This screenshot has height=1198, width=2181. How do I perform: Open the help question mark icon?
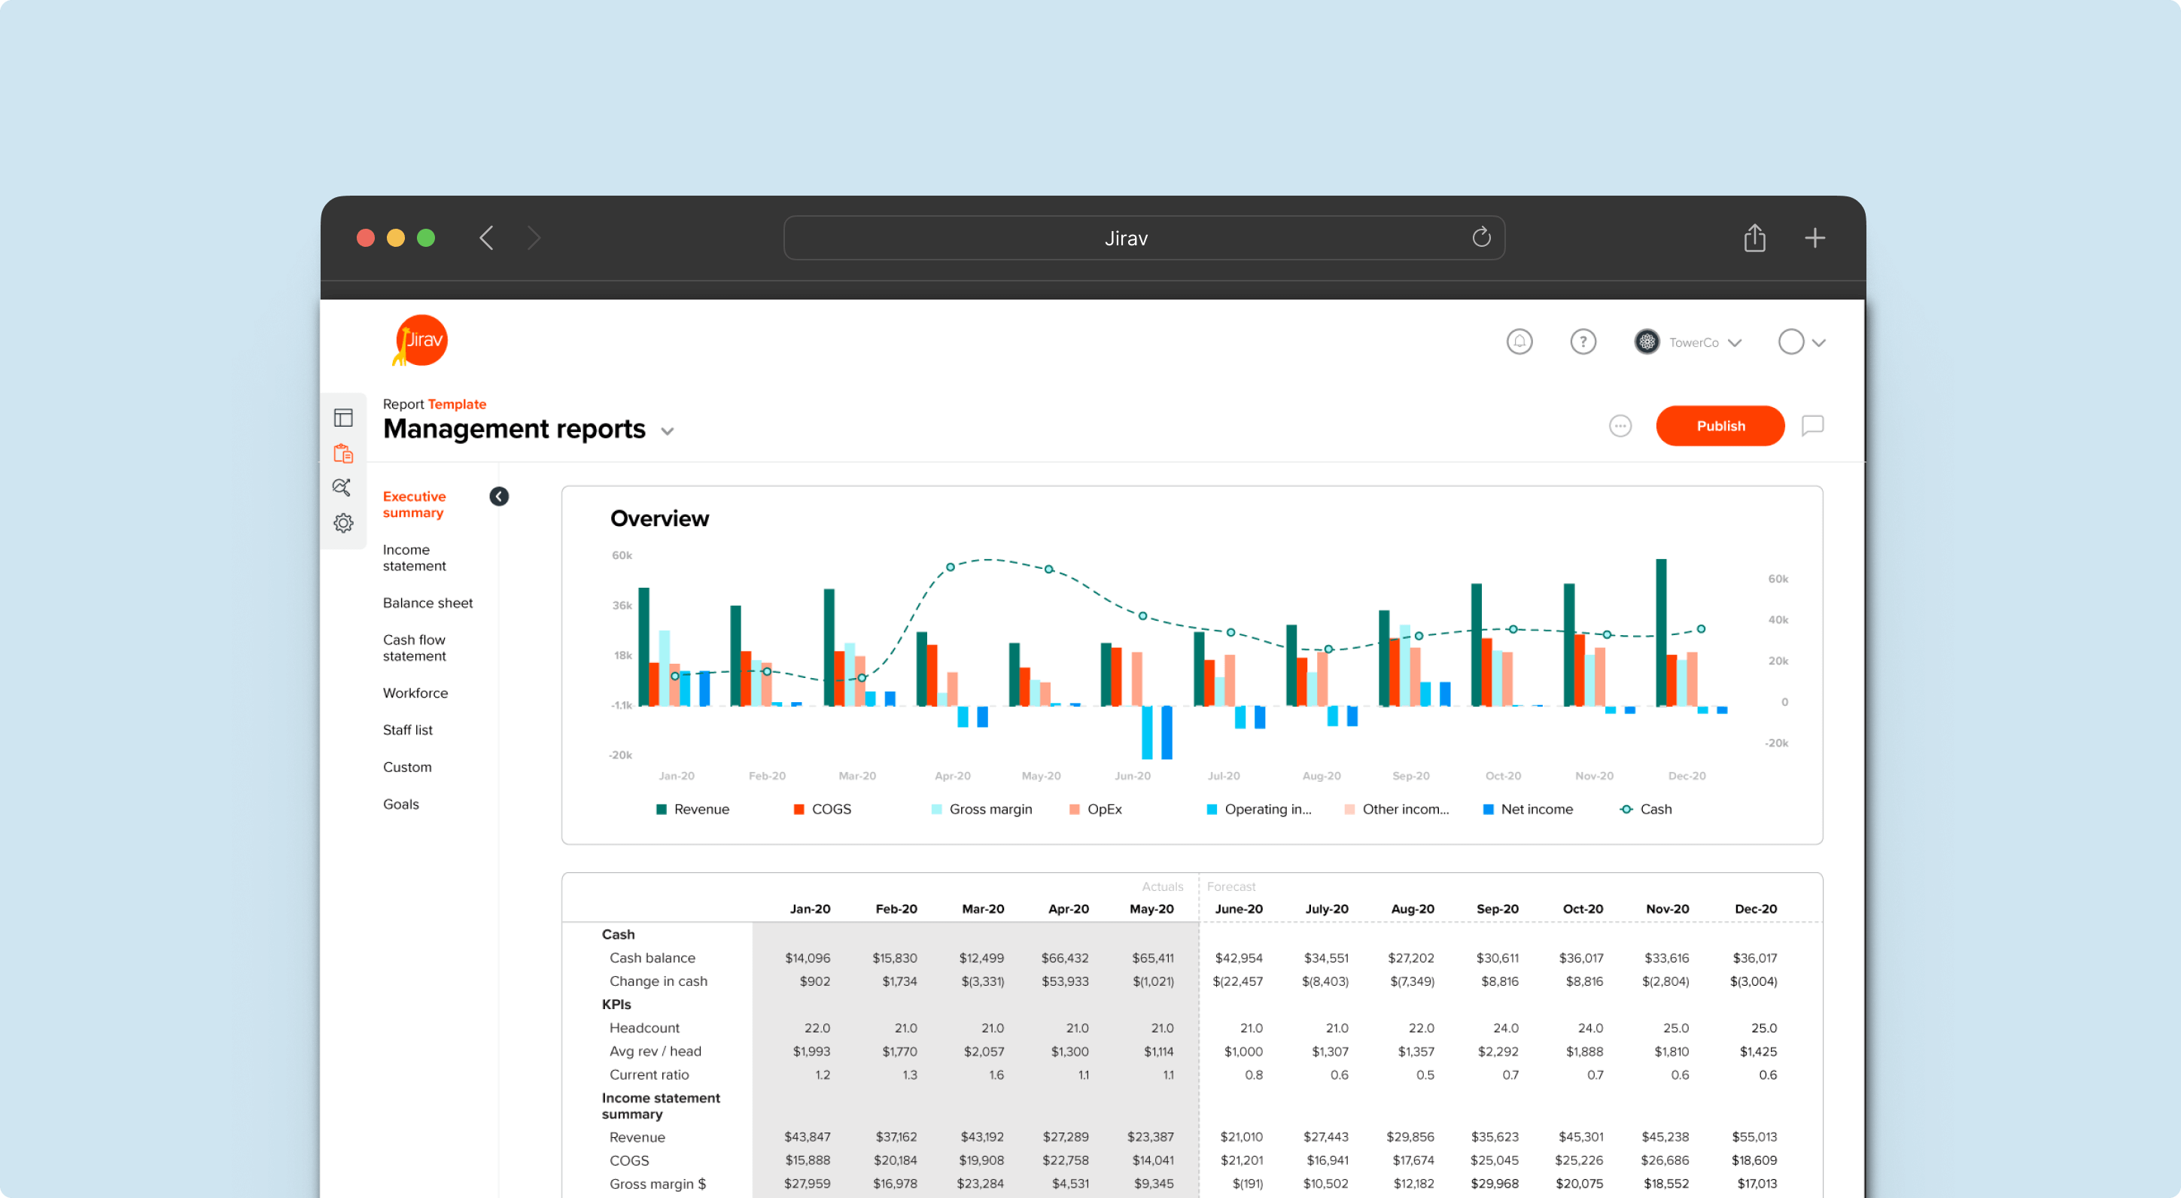tap(1583, 342)
